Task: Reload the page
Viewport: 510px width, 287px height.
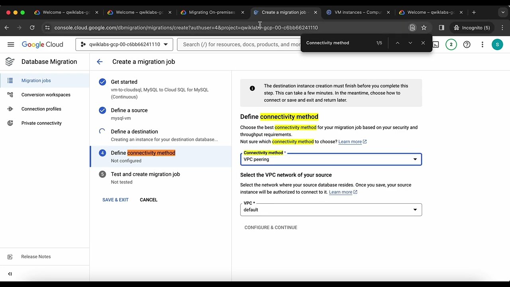Action: point(32,28)
